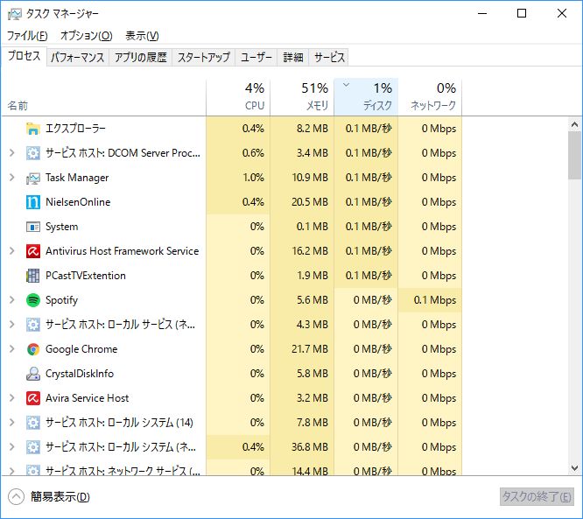Click the Spotify green icon
The height and width of the screenshot is (519, 583).
[33, 300]
